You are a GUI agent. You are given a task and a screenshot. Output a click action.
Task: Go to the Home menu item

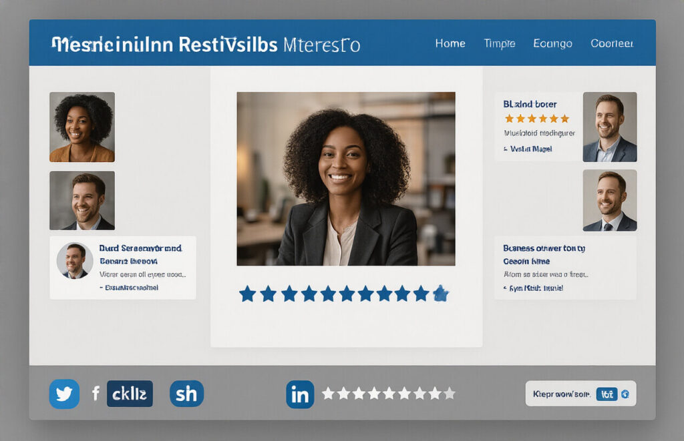click(x=450, y=43)
